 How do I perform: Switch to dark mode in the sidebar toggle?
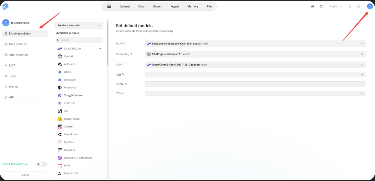(x=44, y=164)
